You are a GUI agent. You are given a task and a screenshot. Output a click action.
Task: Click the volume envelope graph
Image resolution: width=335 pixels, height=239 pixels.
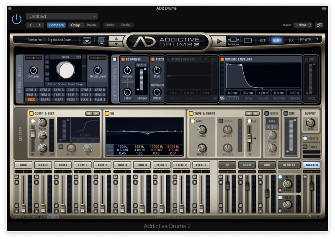(263, 76)
